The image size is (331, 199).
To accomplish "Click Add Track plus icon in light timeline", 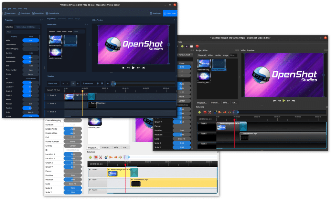I will tap(91, 157).
